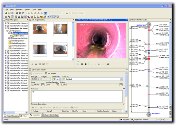
Task: Click the Inspection: Aborted status entry
Action: pyautogui.click(x=140, y=120)
